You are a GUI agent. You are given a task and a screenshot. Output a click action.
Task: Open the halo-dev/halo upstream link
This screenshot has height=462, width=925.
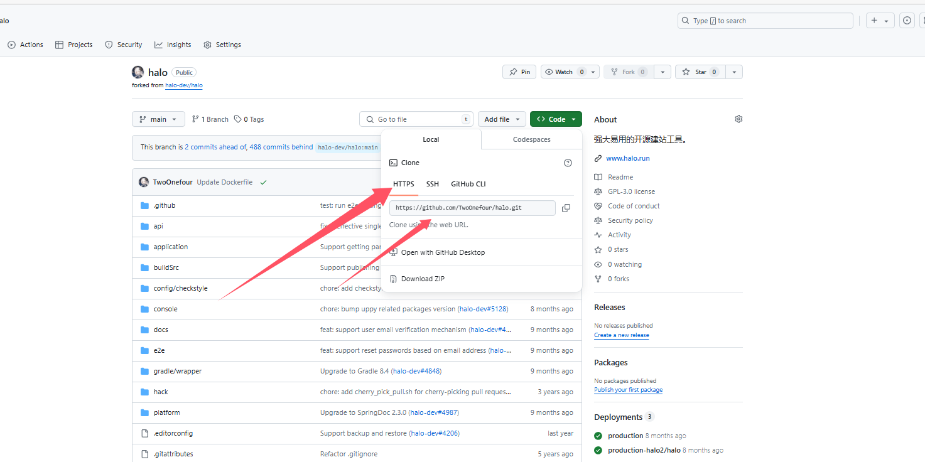point(184,85)
